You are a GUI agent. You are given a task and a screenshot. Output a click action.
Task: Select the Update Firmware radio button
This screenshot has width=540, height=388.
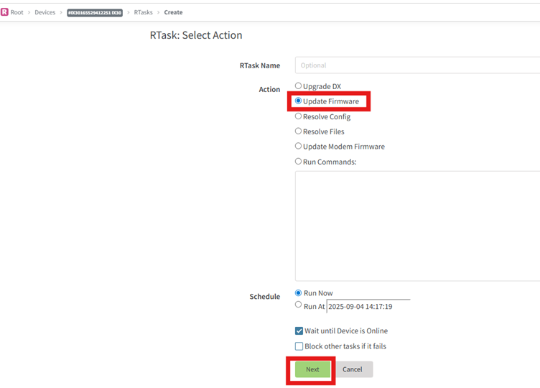coord(299,101)
